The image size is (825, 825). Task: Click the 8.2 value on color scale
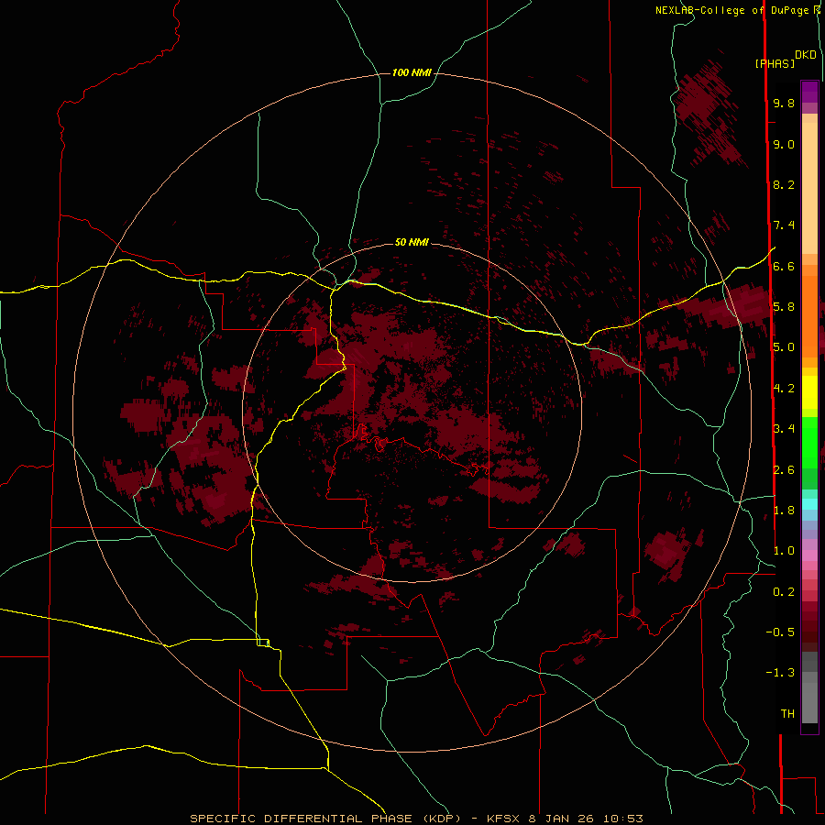click(784, 184)
